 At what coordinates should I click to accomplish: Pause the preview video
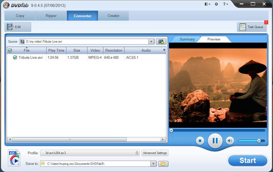pyautogui.click(x=215, y=140)
